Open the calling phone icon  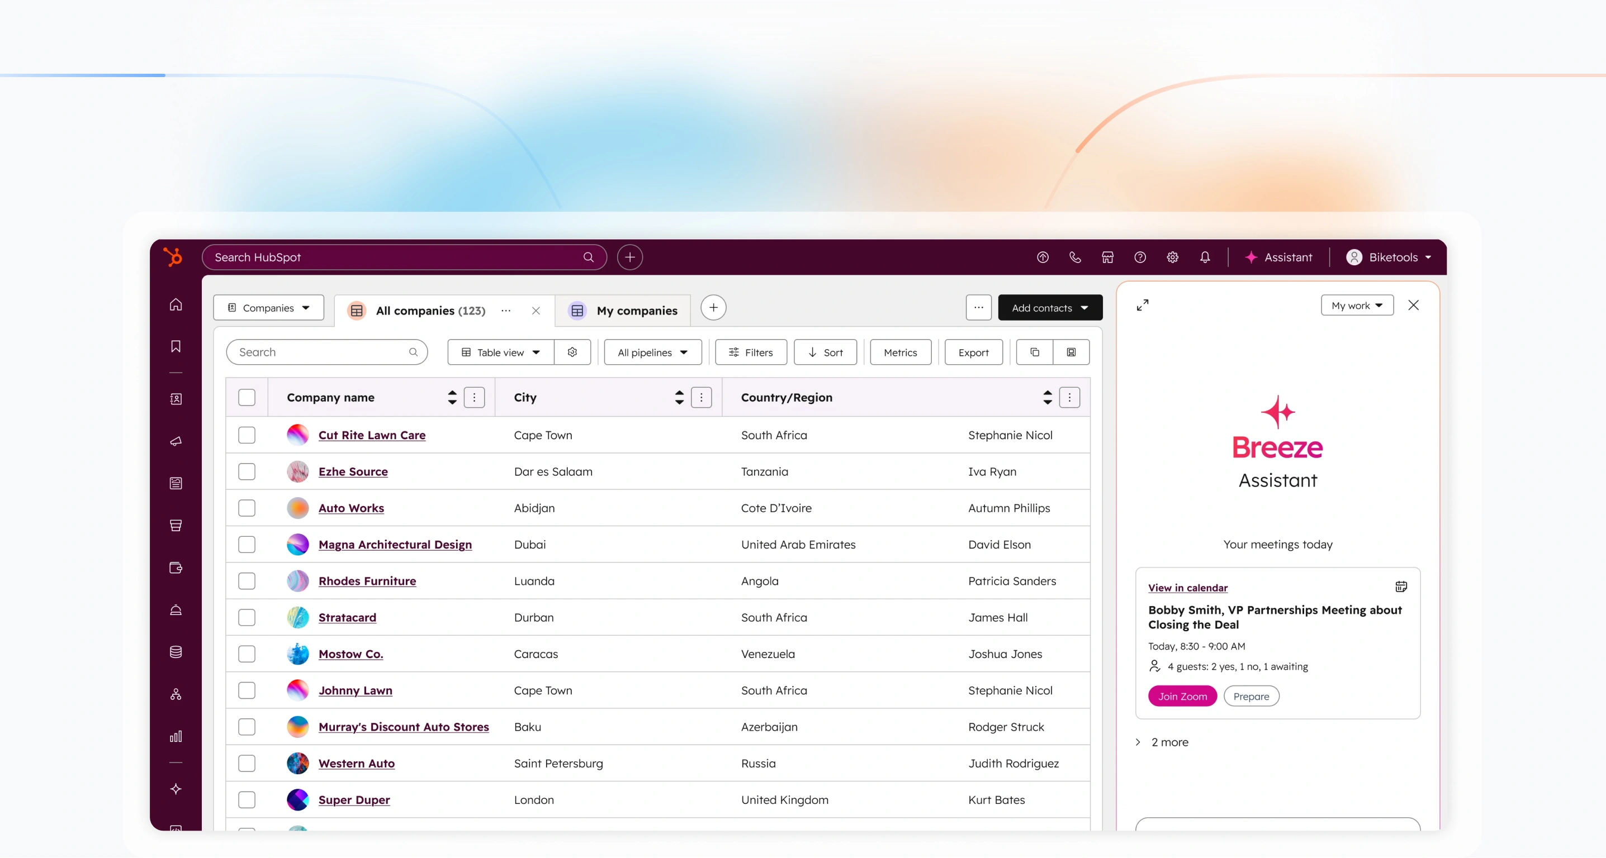pyautogui.click(x=1075, y=258)
